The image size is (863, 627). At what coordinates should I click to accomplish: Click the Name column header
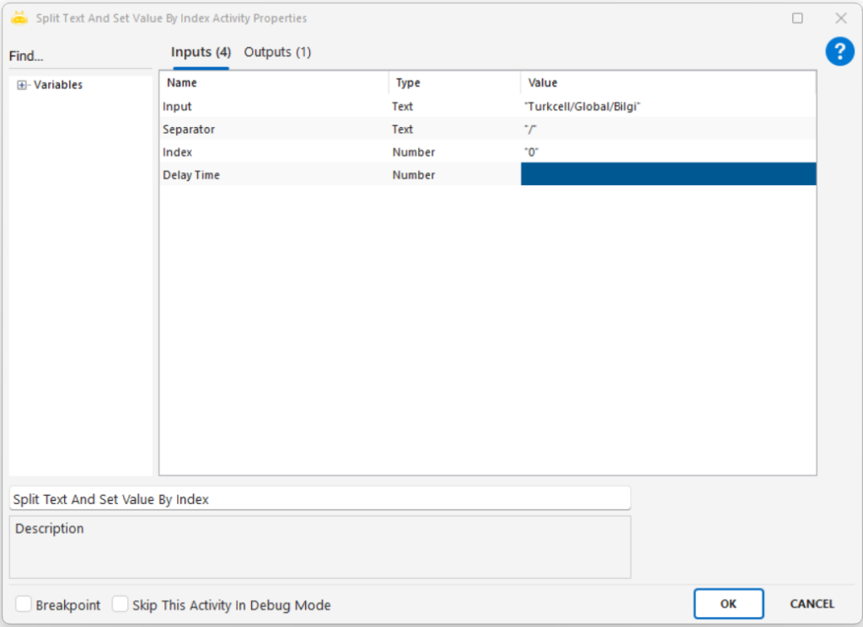273,82
